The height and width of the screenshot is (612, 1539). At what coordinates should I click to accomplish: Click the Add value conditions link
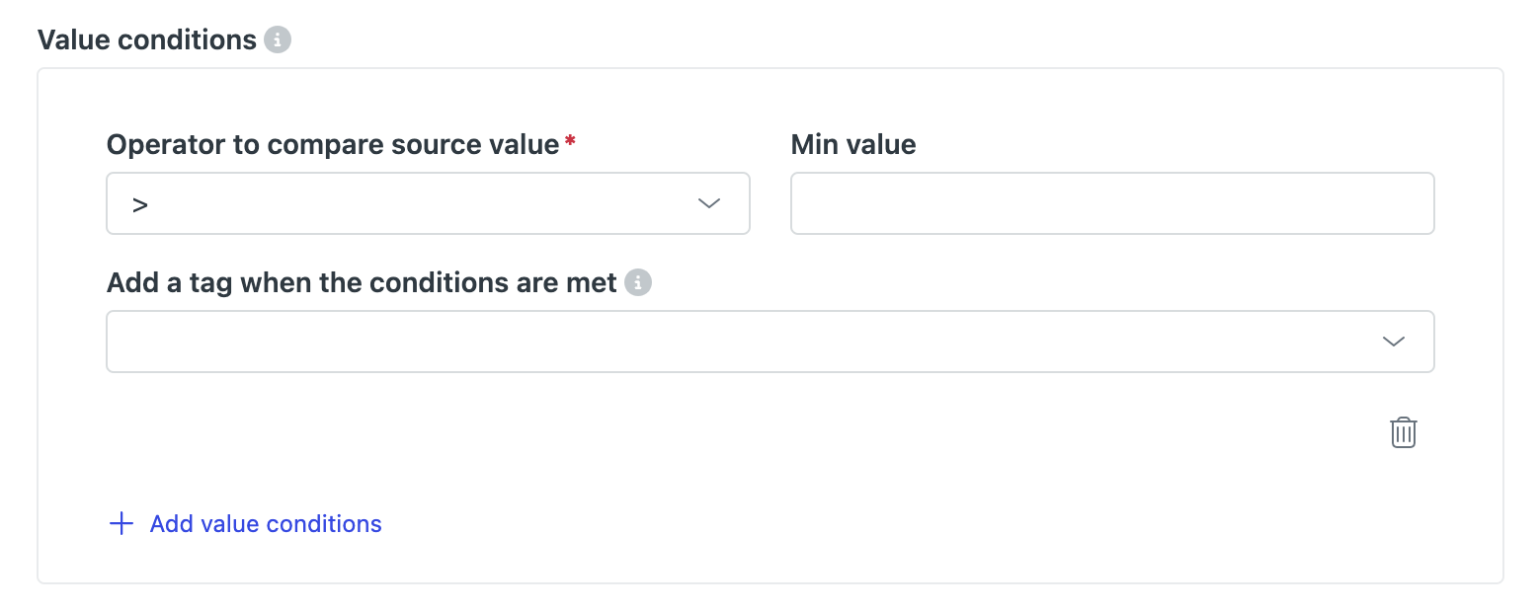266,523
